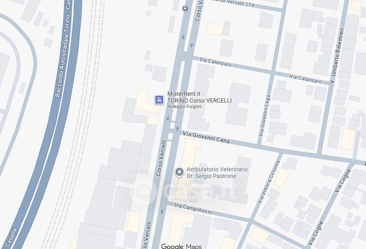Select the casa.it watermark logo
The image size is (366, 249).
[x=183, y=190]
